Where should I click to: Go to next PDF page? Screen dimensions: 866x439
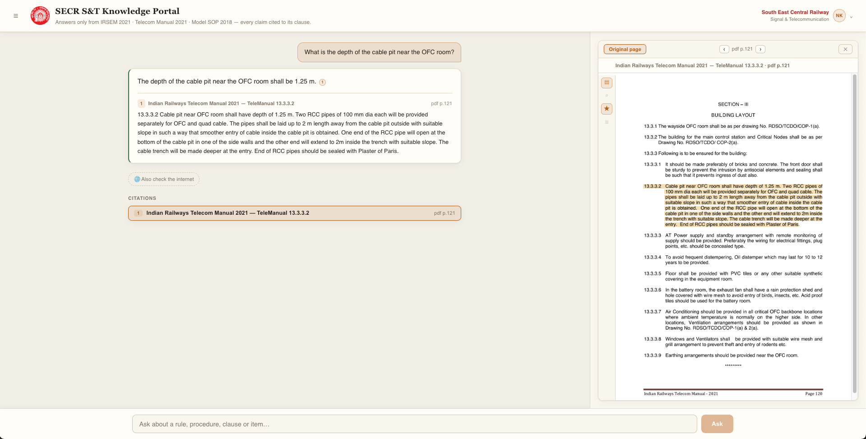pos(760,49)
